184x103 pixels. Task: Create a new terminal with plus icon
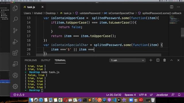pos(151,60)
